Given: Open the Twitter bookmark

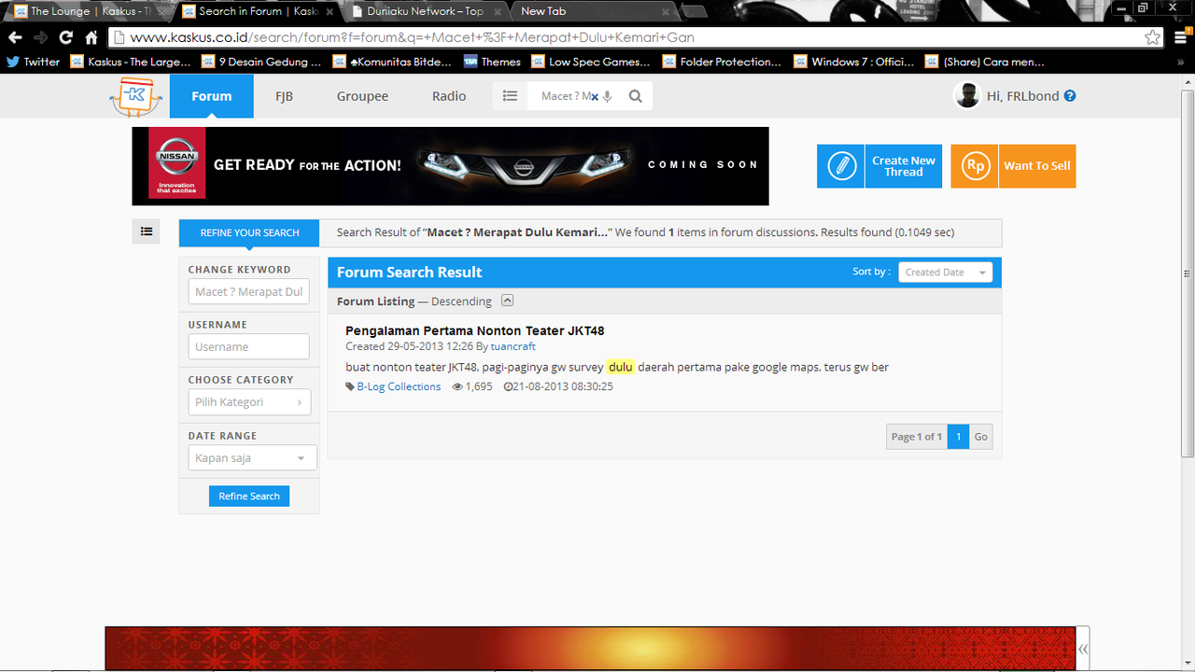Looking at the screenshot, I should point(33,62).
